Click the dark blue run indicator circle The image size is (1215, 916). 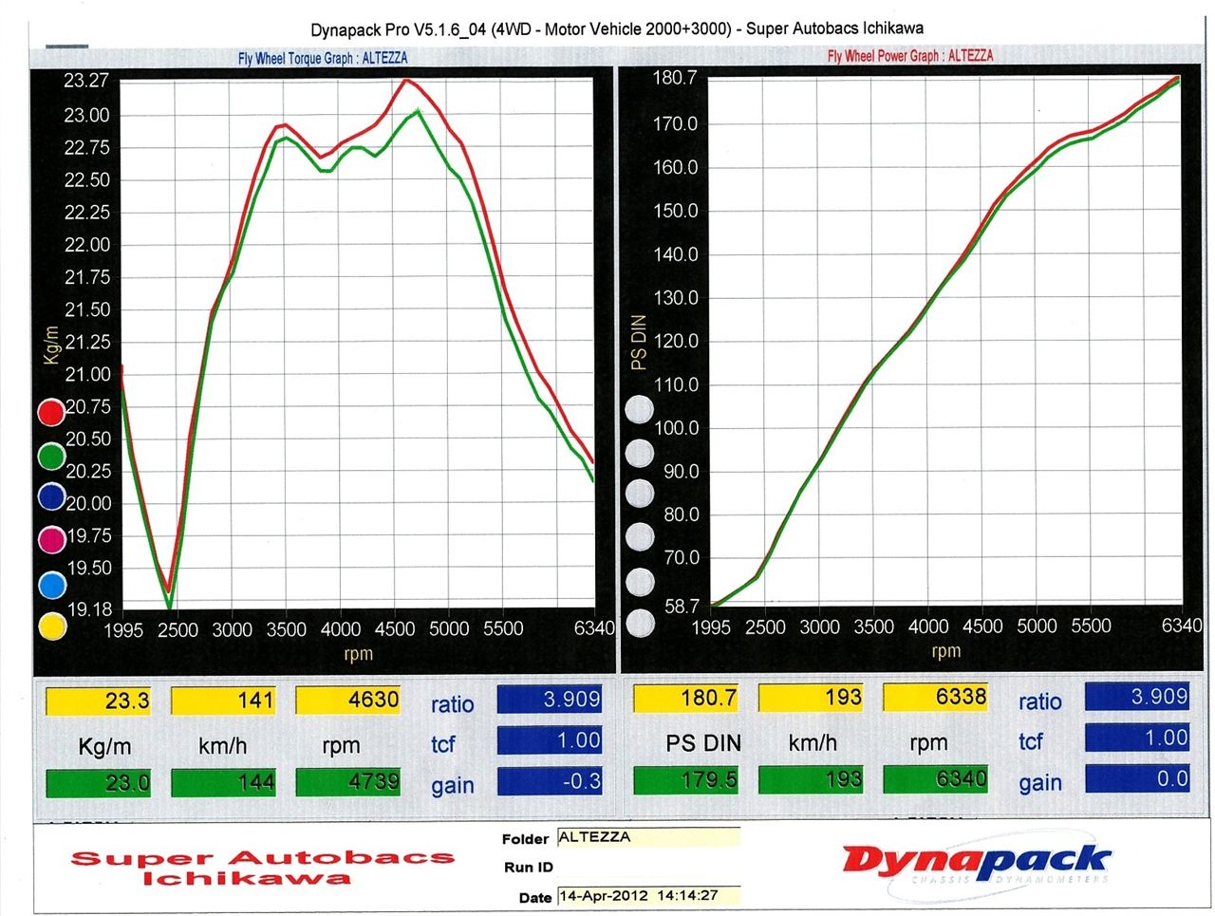click(50, 496)
